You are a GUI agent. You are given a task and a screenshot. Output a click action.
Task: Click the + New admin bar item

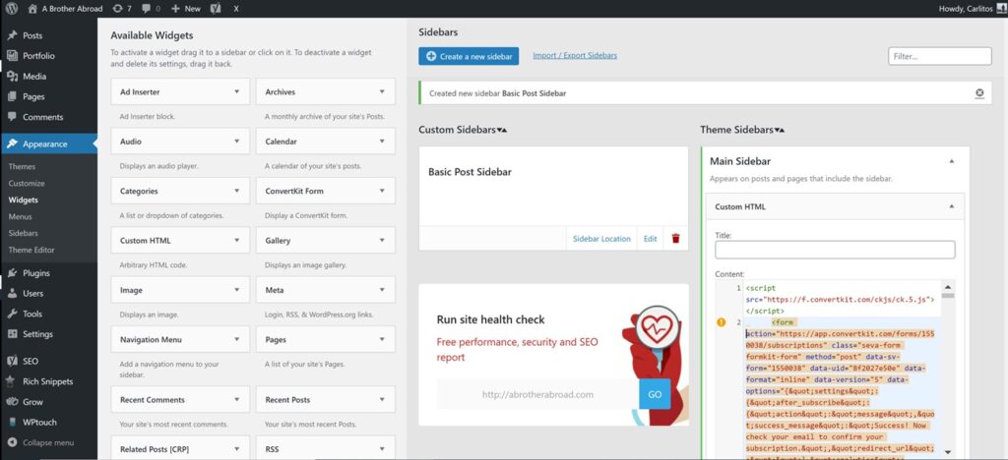[x=186, y=9]
